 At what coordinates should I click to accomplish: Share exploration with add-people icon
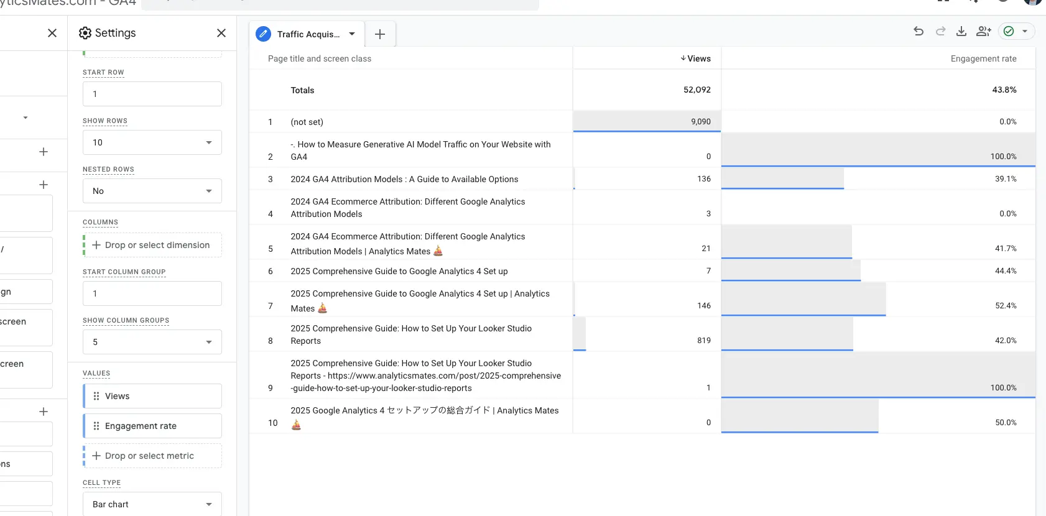click(x=984, y=31)
